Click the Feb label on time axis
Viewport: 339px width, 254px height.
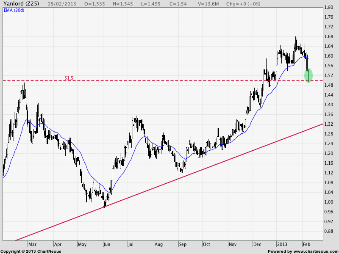click(306, 244)
